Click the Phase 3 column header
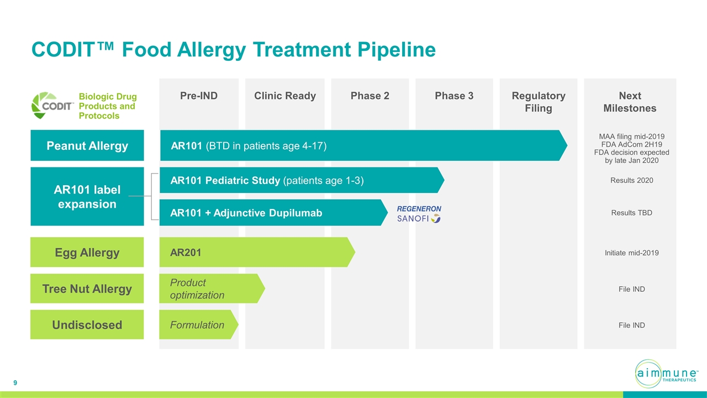 [454, 96]
